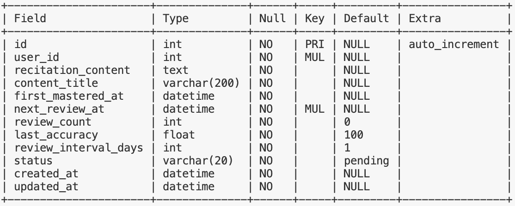Click the 'MUL' key in the user_id row
The width and height of the screenshot is (515, 206).
314,57
